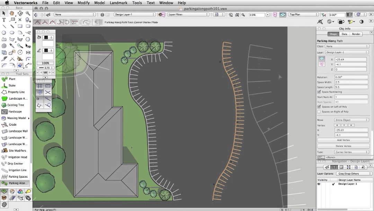The image size is (374, 211).
Task: Click the previous vertex arrow button
Action: pyautogui.click(x=337, y=125)
